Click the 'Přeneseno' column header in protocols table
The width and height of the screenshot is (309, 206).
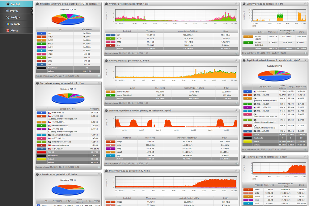[150, 31]
